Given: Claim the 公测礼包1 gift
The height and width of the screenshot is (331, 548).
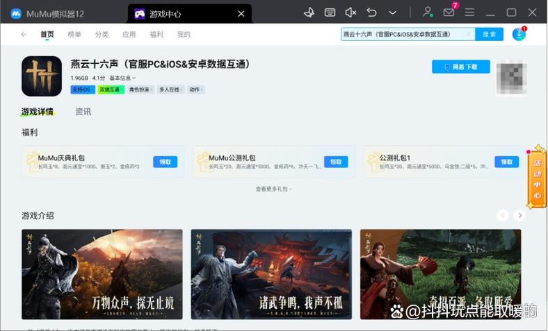Looking at the screenshot, I should [x=507, y=162].
